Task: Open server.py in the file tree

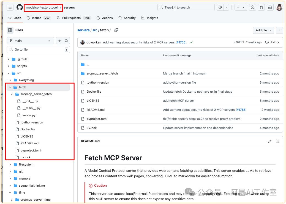Action: coord(29,115)
